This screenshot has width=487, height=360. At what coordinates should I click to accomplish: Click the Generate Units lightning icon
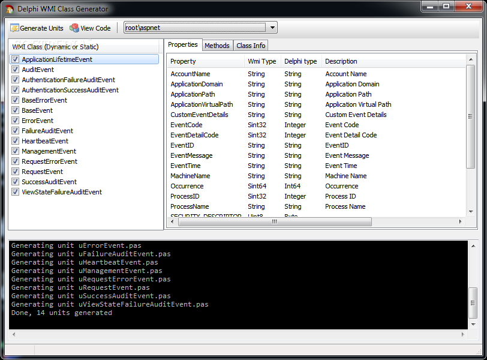pos(14,28)
